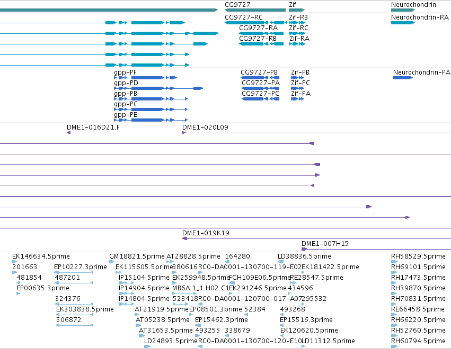This screenshot has width=451, height=349.
Task: Open feature 164280
Action: tap(237, 256)
